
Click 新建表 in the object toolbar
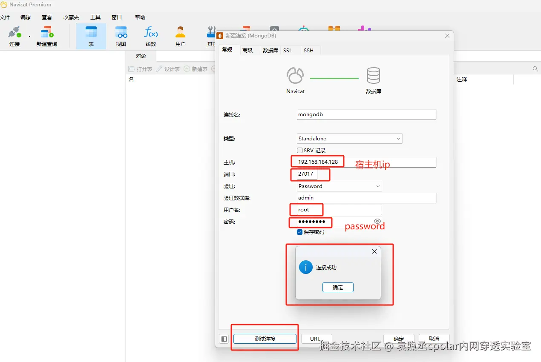pos(196,69)
